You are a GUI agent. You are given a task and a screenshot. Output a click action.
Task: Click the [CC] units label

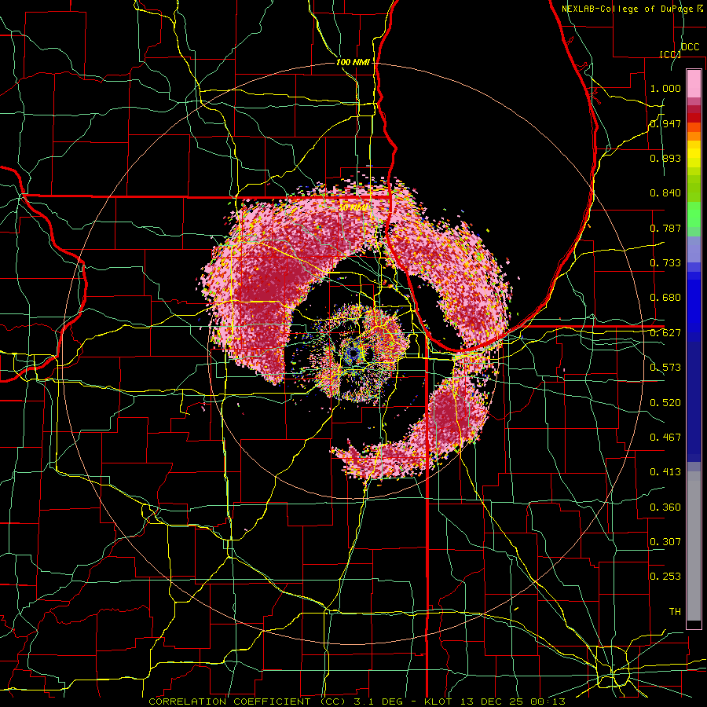coord(670,54)
